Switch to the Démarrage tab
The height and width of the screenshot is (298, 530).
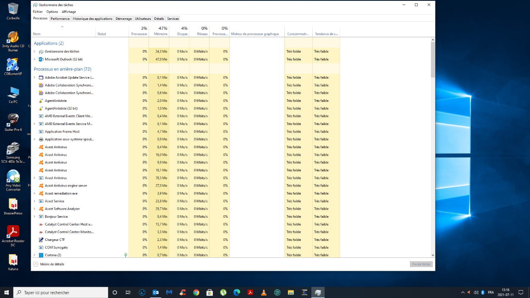pyautogui.click(x=123, y=19)
